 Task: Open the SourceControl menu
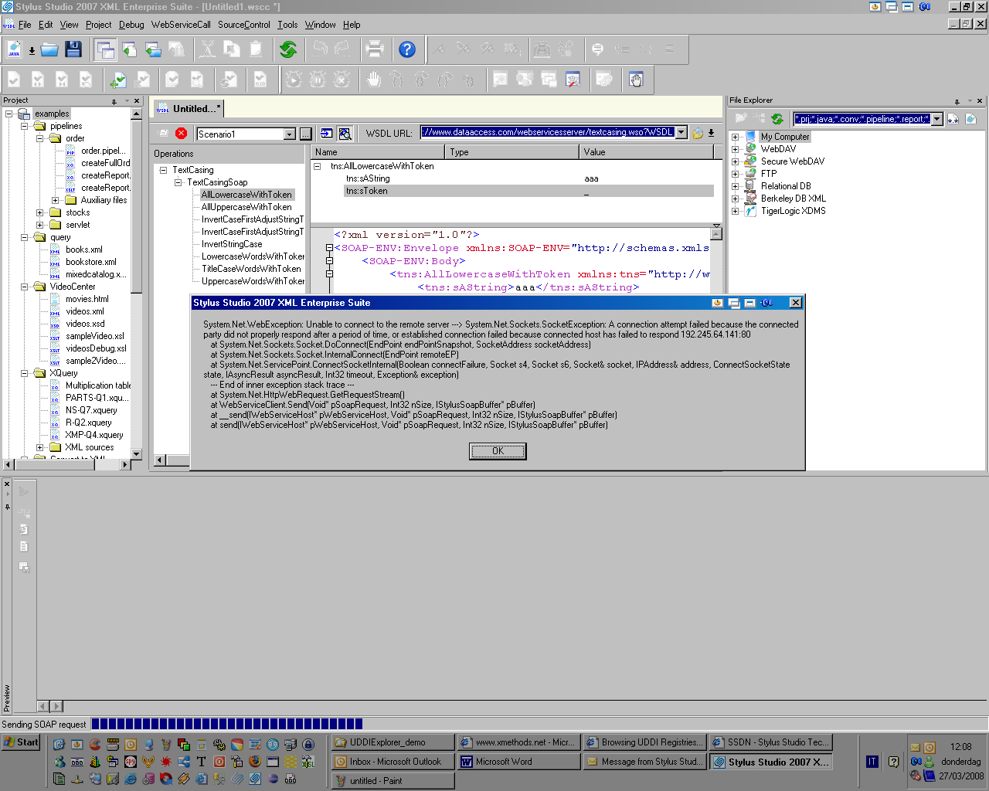point(244,25)
